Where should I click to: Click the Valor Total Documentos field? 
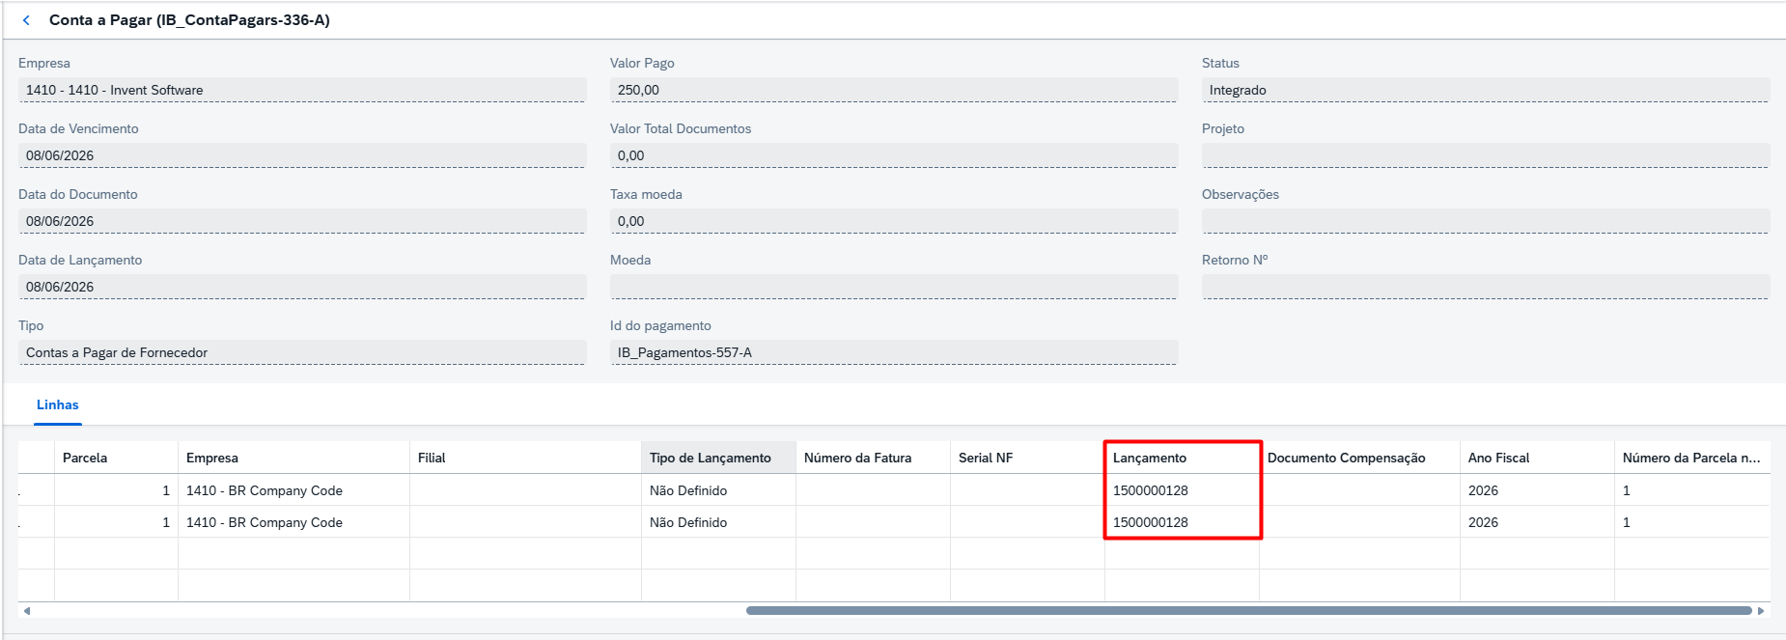(894, 155)
